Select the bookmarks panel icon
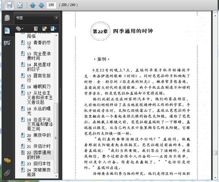The height and width of the screenshot is (182, 219). [7, 31]
